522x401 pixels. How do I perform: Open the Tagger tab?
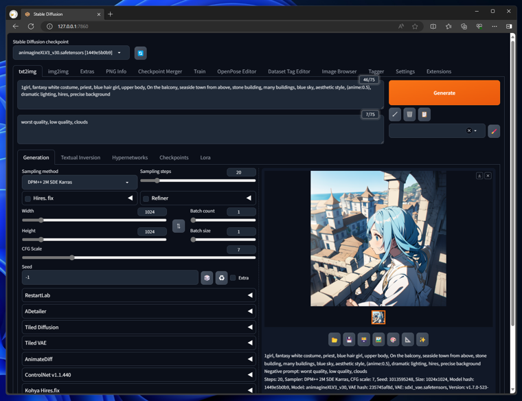(x=376, y=71)
